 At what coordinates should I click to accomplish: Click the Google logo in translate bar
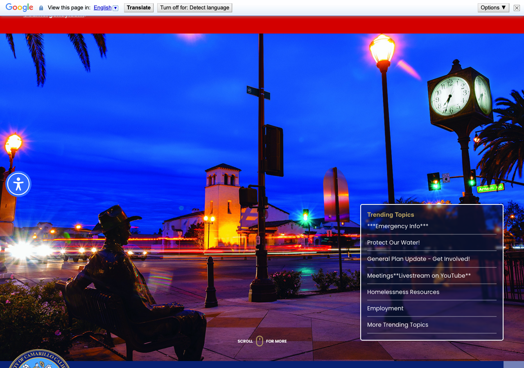(19, 8)
